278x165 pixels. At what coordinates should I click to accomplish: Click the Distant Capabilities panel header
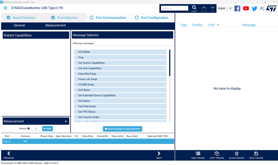coord(36,35)
